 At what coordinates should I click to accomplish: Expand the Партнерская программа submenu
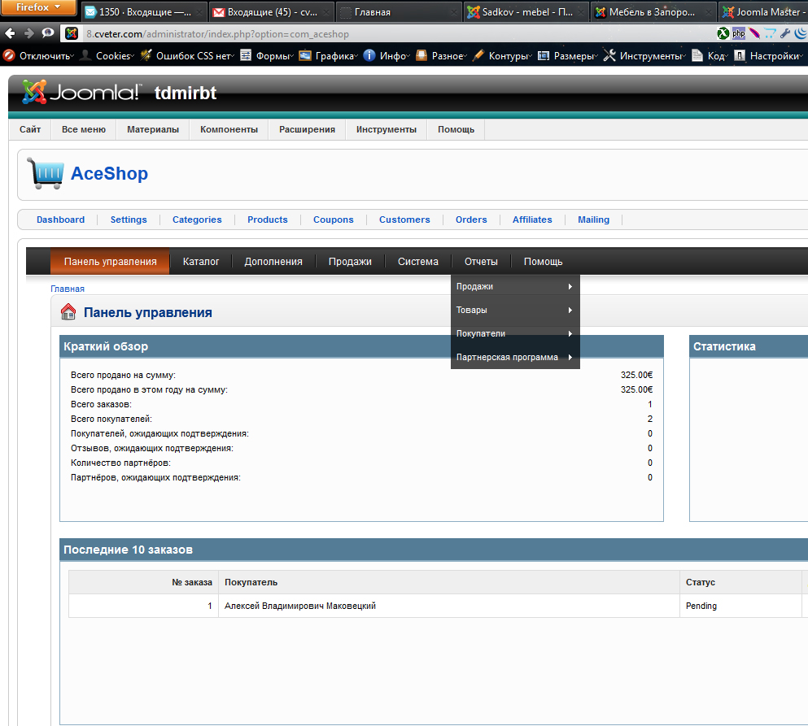(514, 357)
